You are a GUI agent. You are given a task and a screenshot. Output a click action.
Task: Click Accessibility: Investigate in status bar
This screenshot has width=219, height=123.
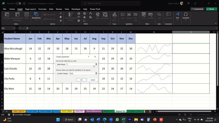pyautogui.click(x=22, y=115)
